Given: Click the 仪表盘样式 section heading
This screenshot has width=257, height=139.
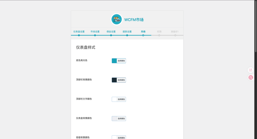Looking at the screenshot, I should click(x=86, y=47).
